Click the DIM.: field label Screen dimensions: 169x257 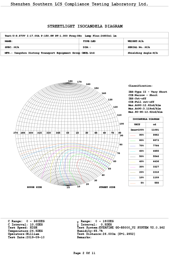click(x=87, y=47)
